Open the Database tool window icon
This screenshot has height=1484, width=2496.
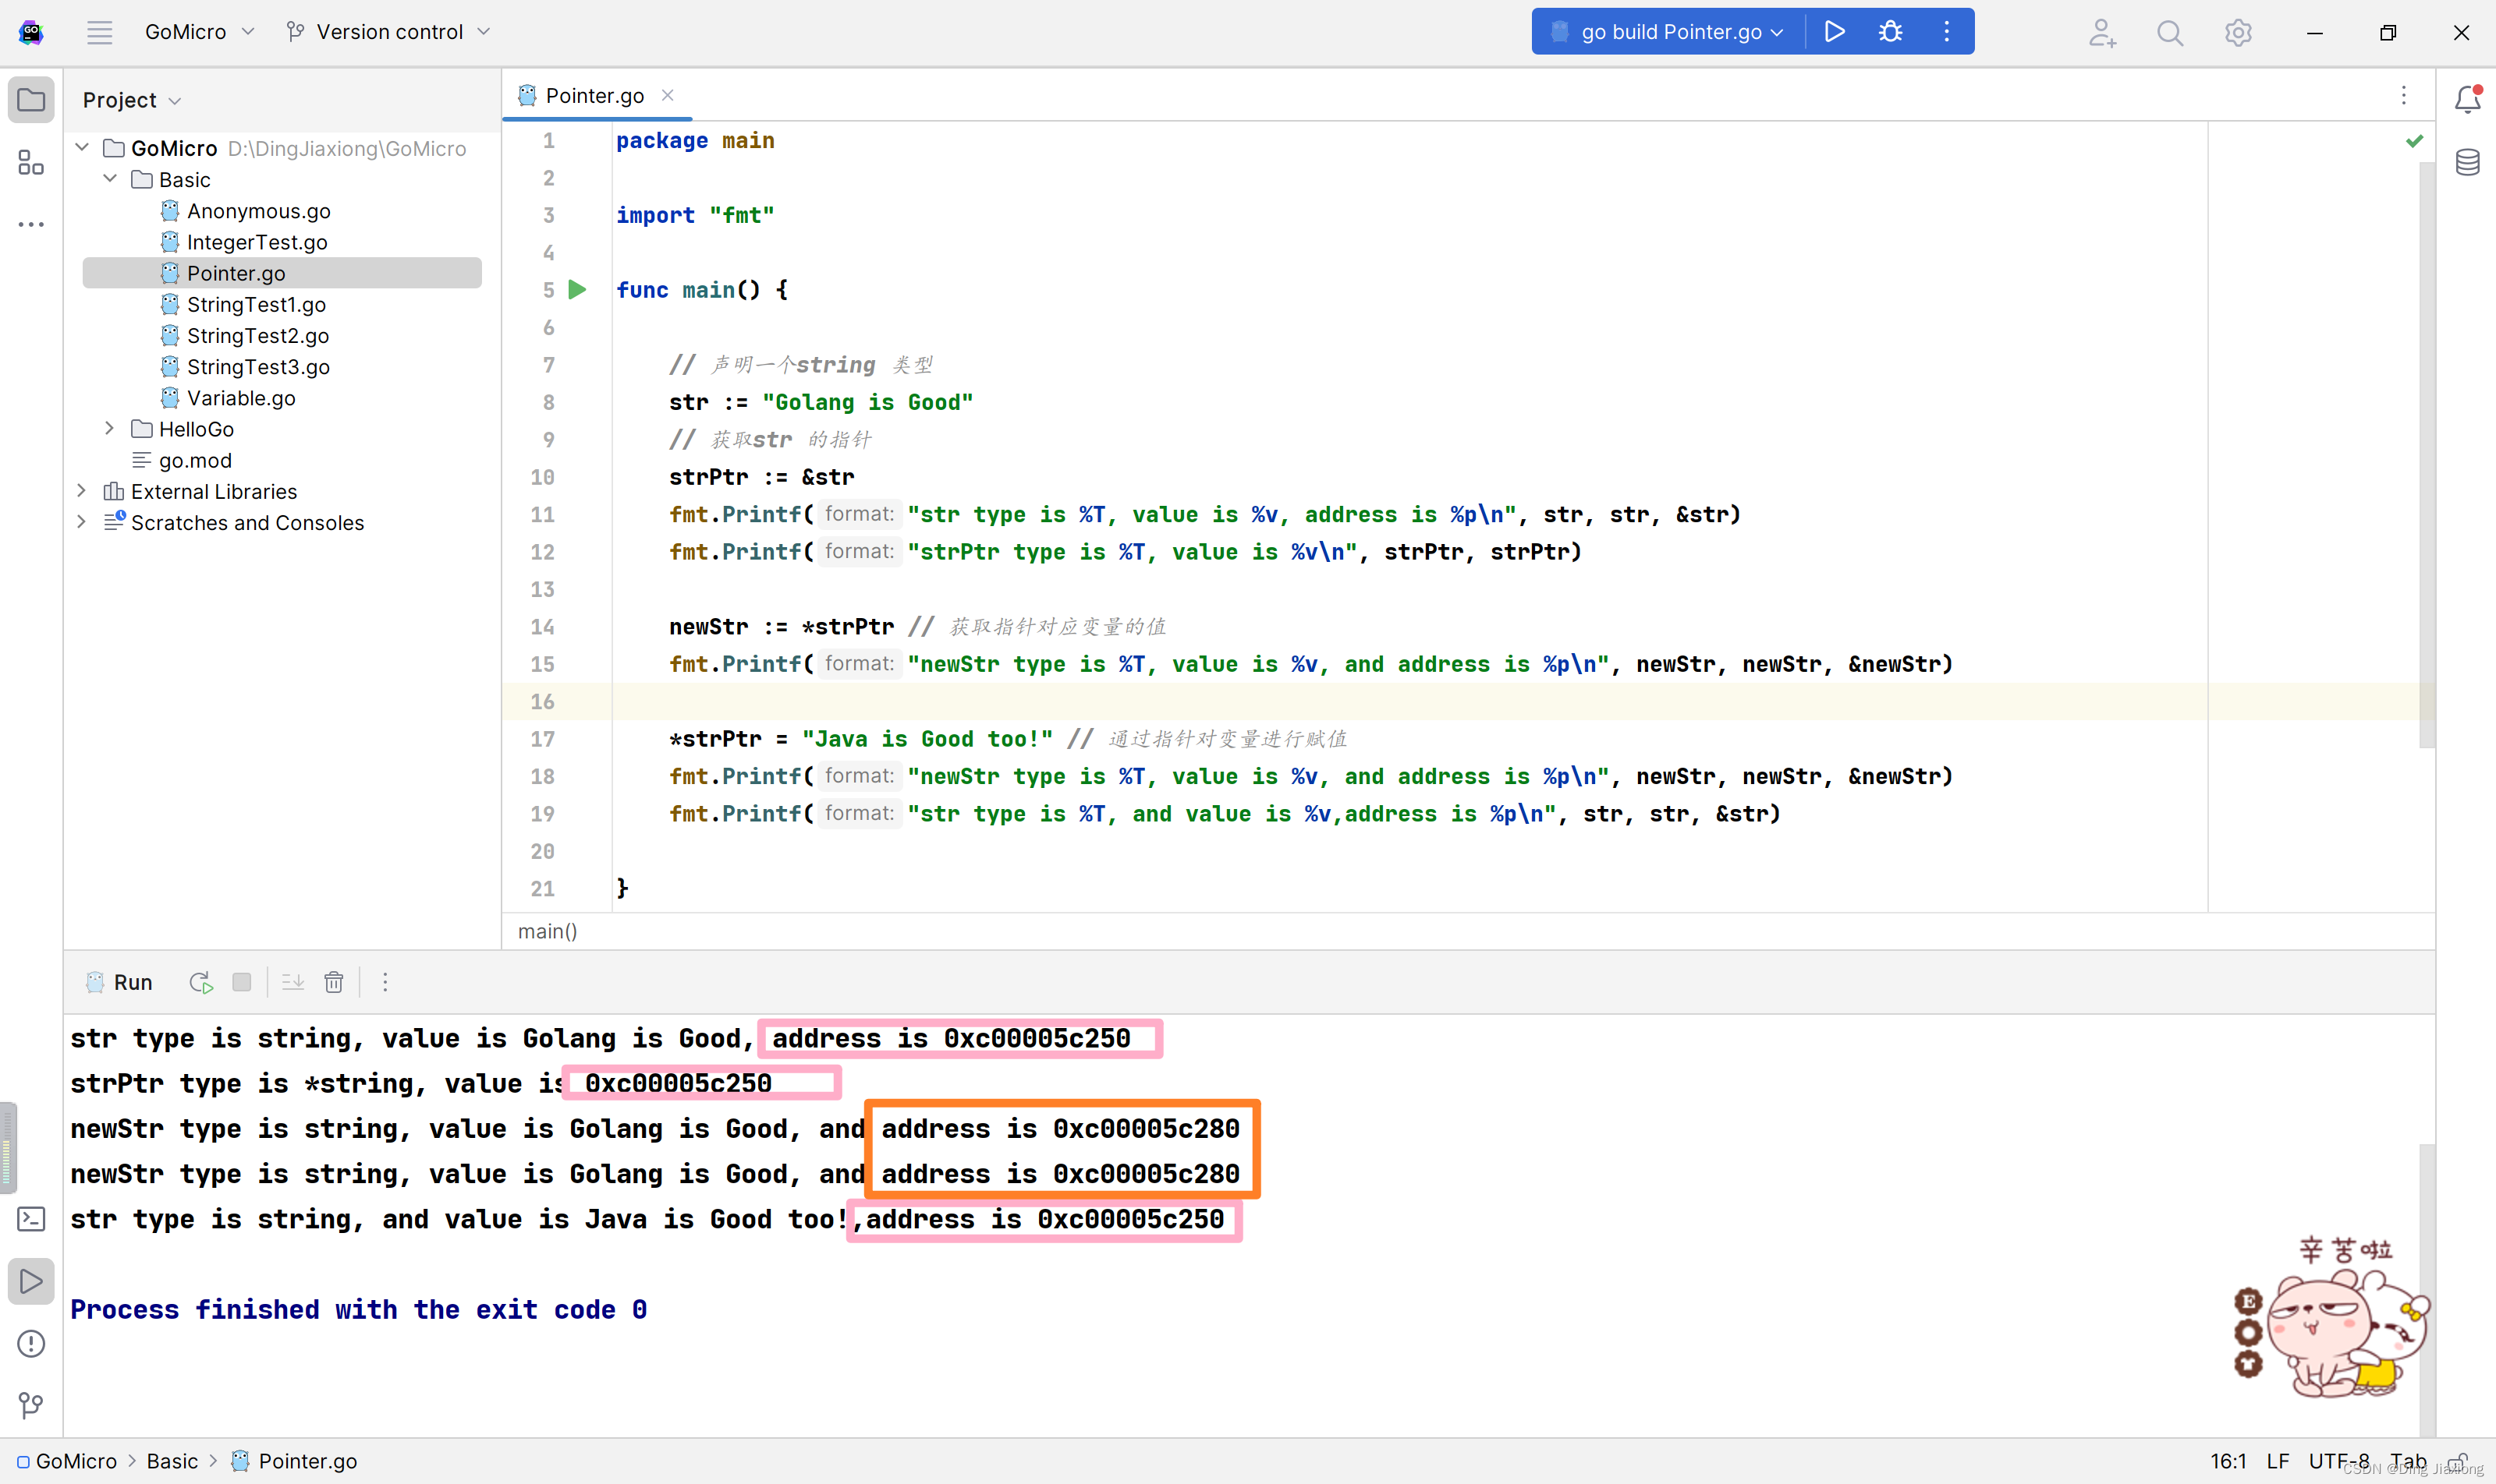2467,162
